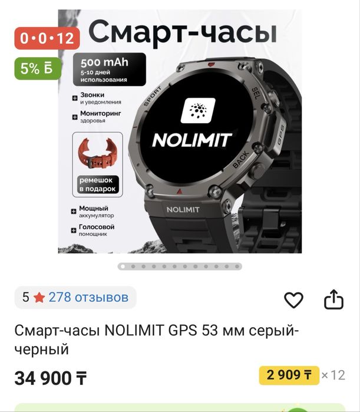This screenshot has width=360, height=412.
Task: Open the main smartwatch product image
Action: 180,131
